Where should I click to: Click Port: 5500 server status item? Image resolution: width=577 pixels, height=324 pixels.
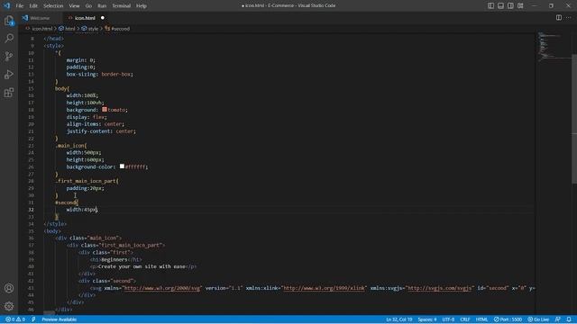click(508, 319)
